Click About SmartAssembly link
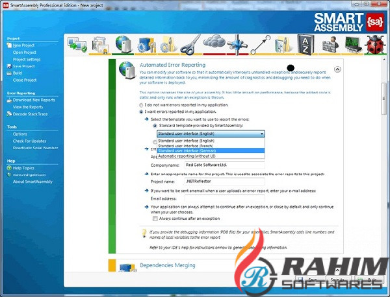The width and height of the screenshot is (390, 297). (x=32, y=182)
